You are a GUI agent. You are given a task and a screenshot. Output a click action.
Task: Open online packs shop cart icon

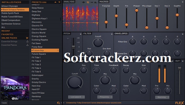coord(27,38)
